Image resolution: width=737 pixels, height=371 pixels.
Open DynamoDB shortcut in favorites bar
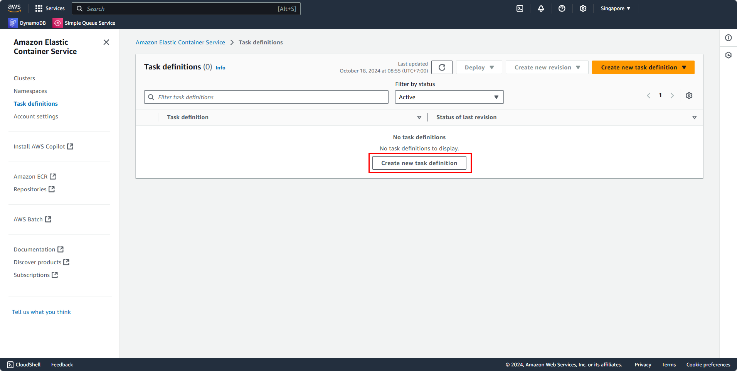tap(27, 23)
